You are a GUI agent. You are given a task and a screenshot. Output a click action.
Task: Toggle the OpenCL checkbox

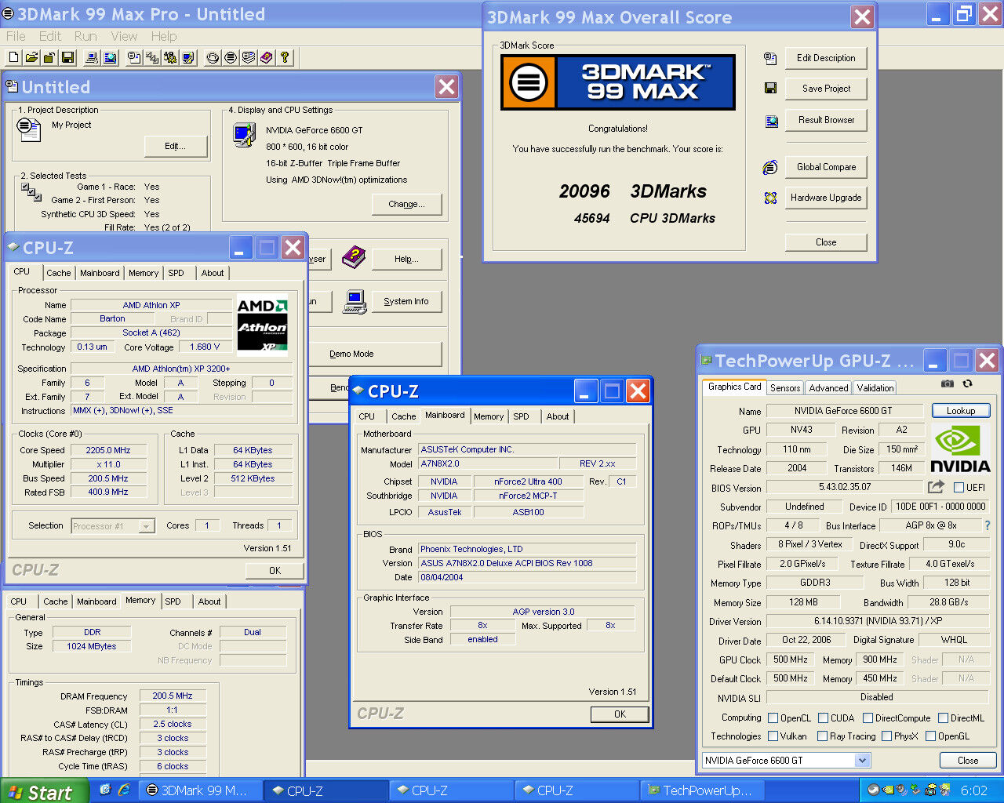tap(773, 718)
